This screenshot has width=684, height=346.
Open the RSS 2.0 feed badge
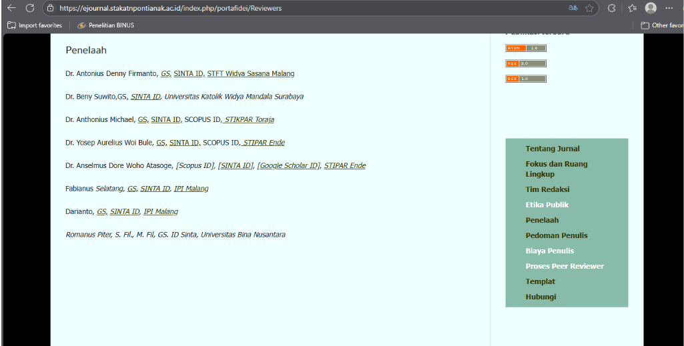click(x=526, y=63)
